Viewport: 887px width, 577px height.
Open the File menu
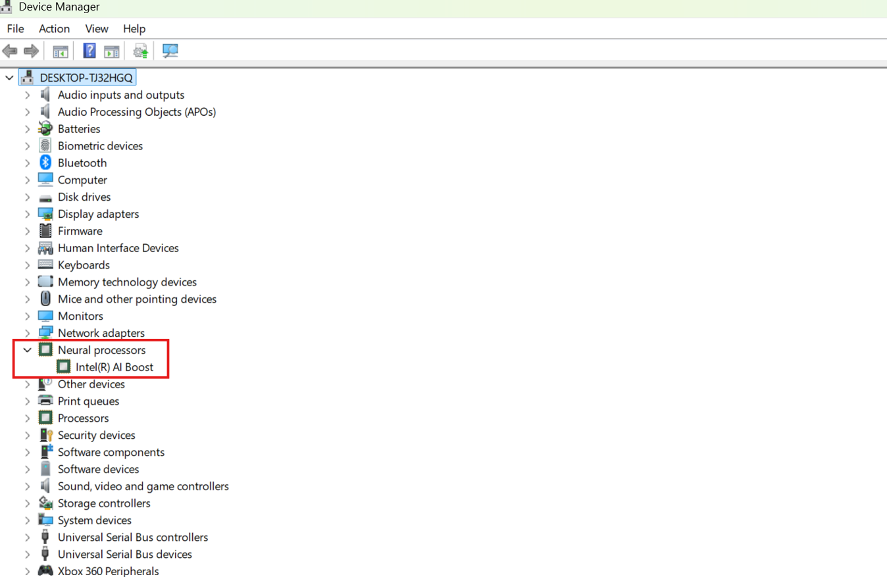pyautogui.click(x=15, y=29)
